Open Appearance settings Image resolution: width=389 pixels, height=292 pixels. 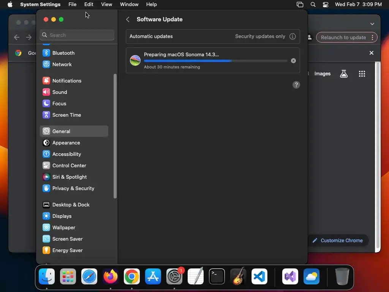tap(74, 143)
